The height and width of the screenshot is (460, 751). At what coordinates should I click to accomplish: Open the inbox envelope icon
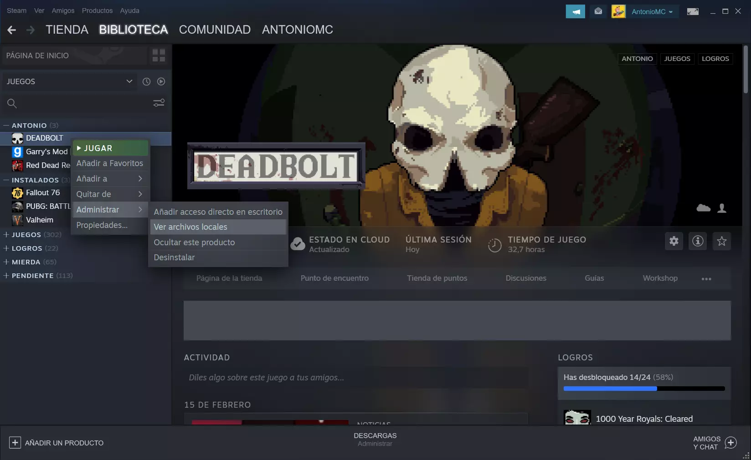coord(598,11)
